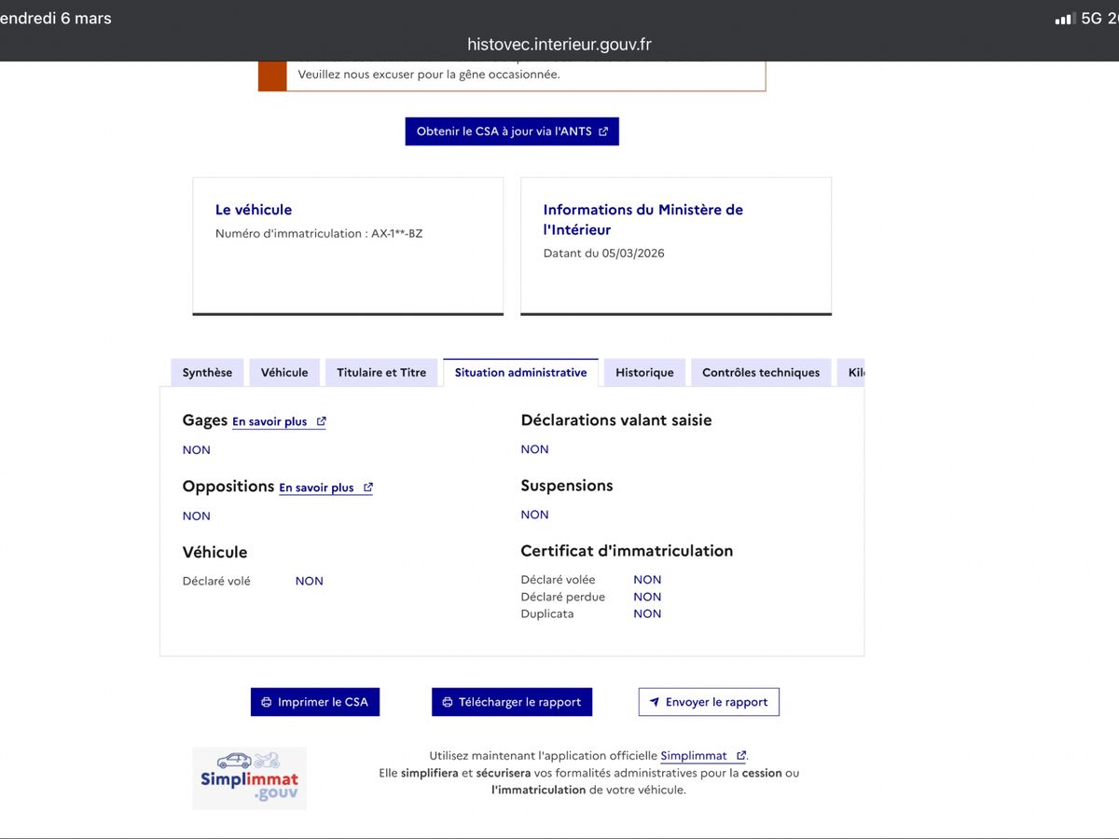Viewport: 1119px width, 839px height.
Task: Open the Titulaire et Titre tab
Action: click(381, 372)
